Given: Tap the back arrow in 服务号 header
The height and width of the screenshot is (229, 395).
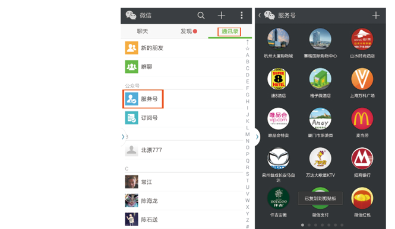Looking at the screenshot, I should pos(260,15).
